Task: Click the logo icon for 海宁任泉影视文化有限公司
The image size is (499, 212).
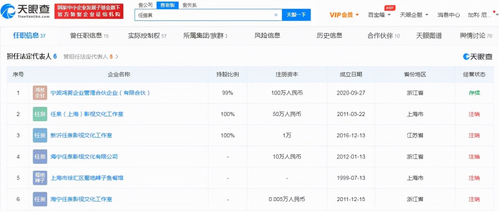Action: coord(40,157)
